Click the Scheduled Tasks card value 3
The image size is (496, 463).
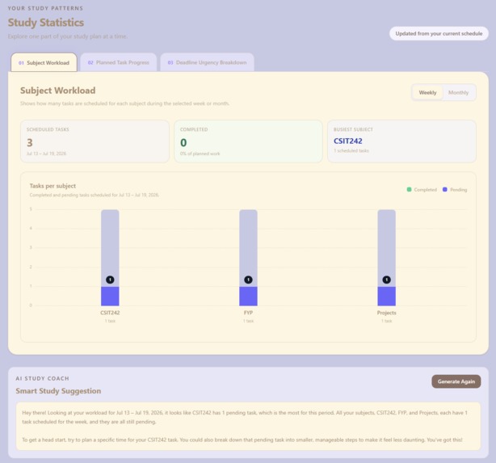coord(30,143)
